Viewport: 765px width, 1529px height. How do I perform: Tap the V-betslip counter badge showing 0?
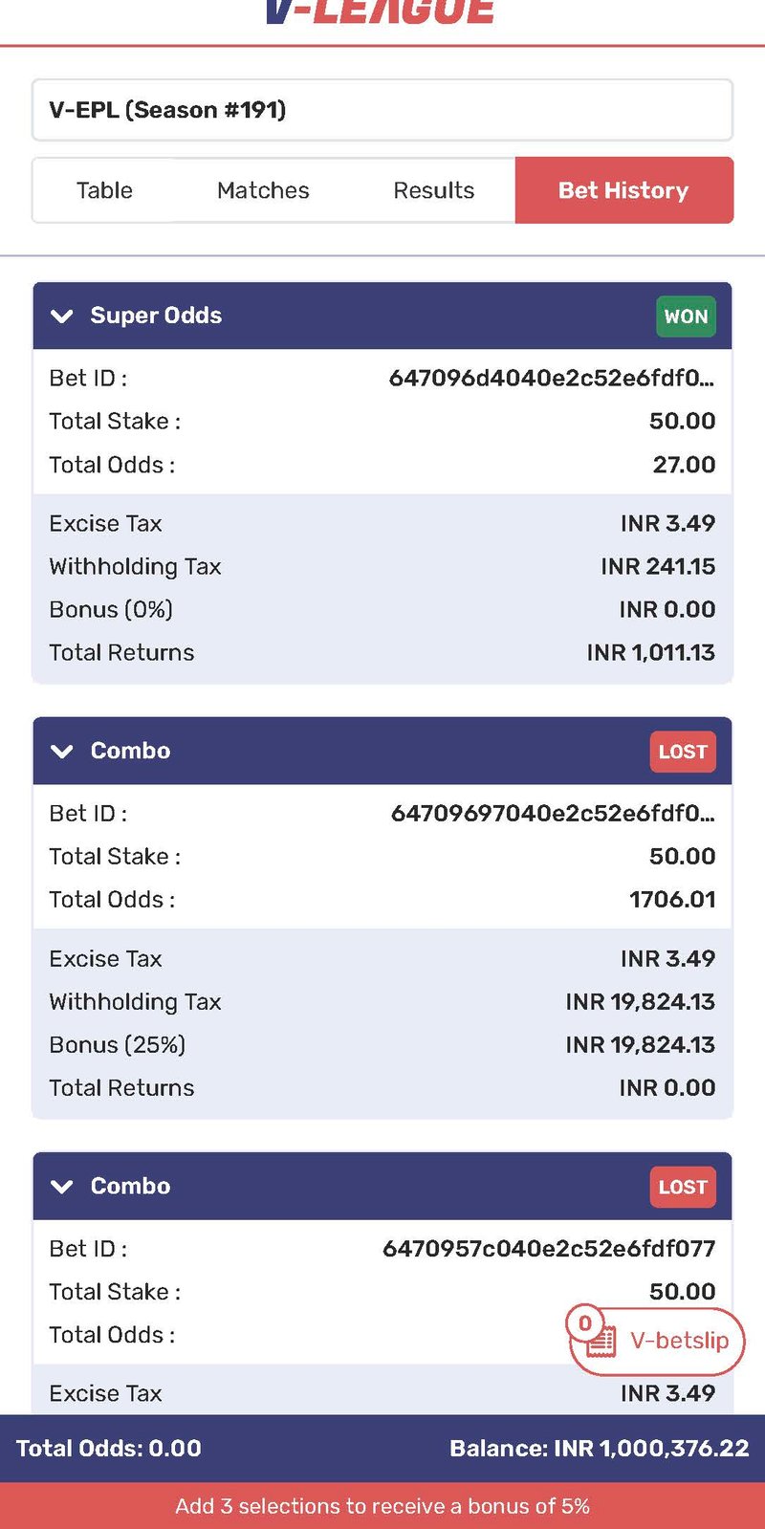tap(584, 1323)
